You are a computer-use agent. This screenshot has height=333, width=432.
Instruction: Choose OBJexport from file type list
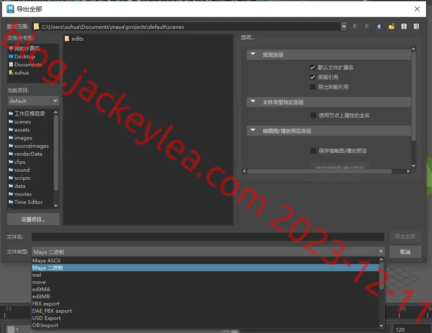click(45, 325)
